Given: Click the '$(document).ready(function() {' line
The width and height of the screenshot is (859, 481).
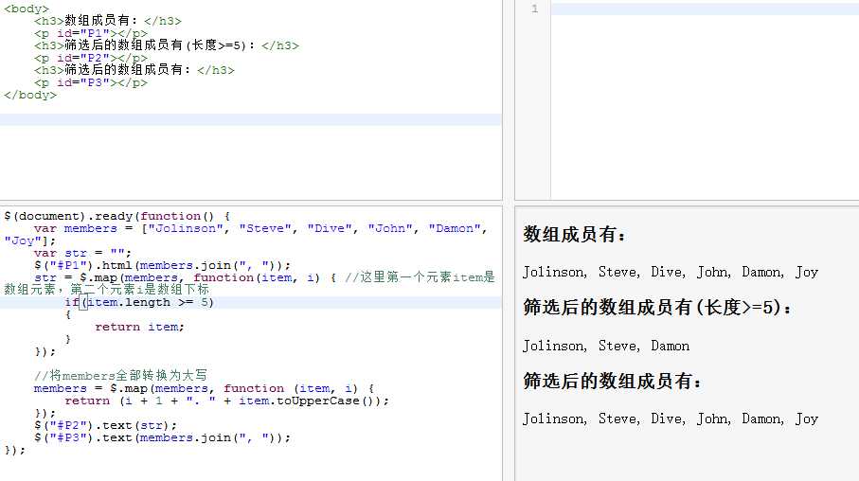Looking at the screenshot, I should [x=117, y=216].
